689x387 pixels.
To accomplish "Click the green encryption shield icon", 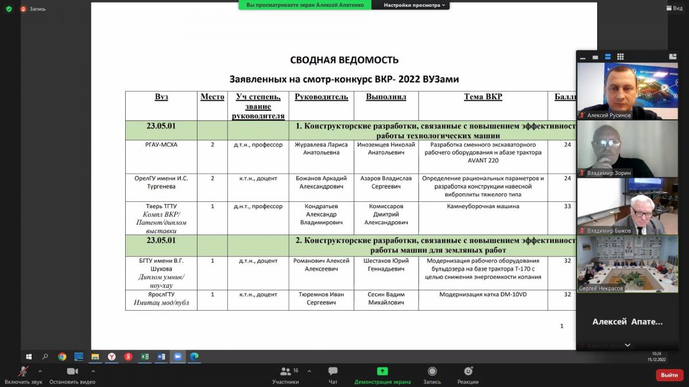I will (9, 9).
